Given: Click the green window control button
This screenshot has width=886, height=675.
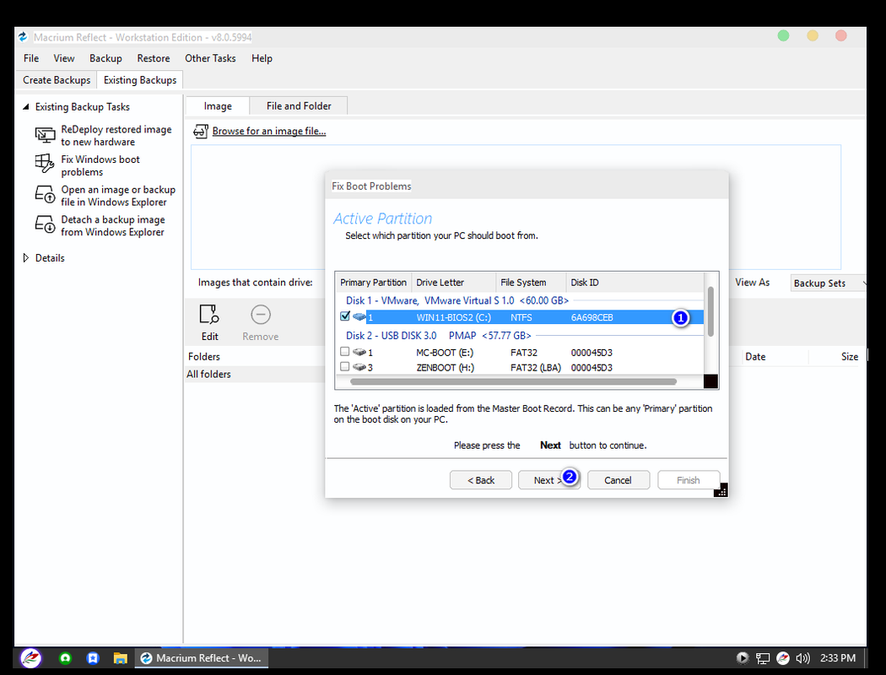Looking at the screenshot, I should tap(783, 36).
